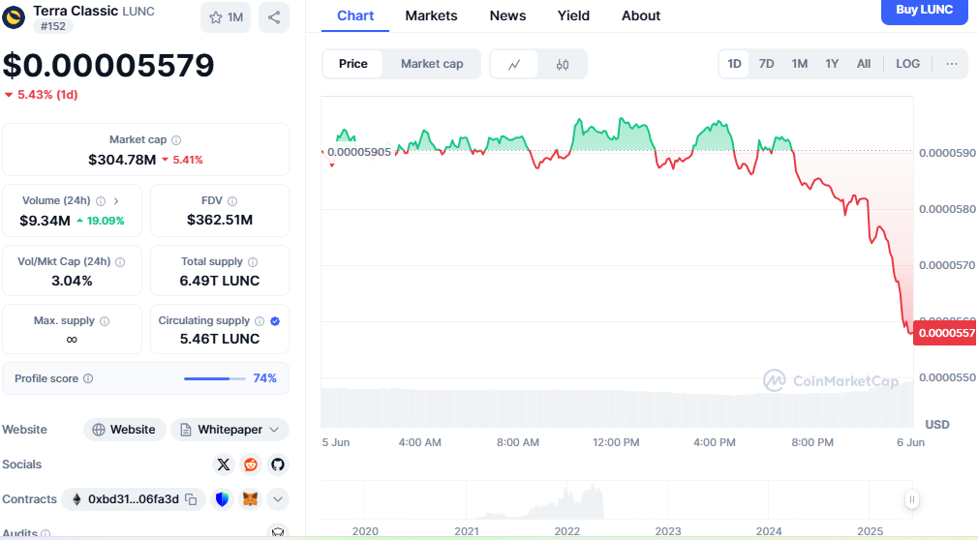Click the Buy LUNC button

[x=925, y=11]
